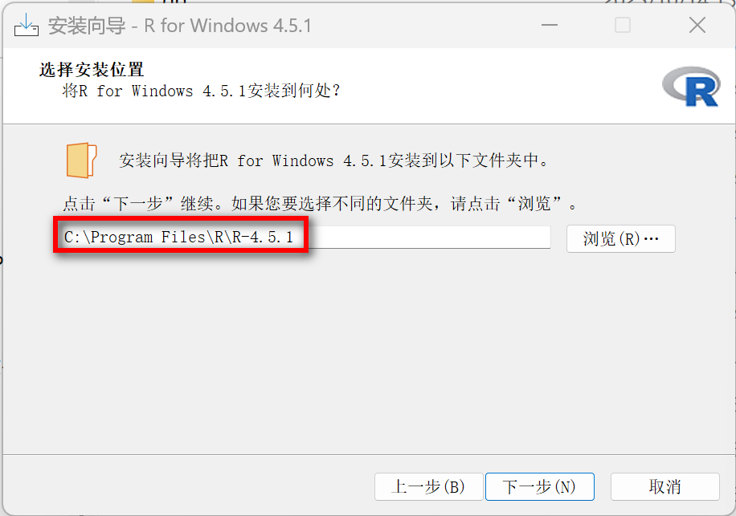Viewport: 736px width, 516px height.
Task: Click the greyed-out maximize window button
Action: tap(623, 25)
